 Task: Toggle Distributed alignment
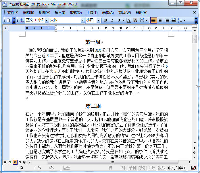[173, 20]
